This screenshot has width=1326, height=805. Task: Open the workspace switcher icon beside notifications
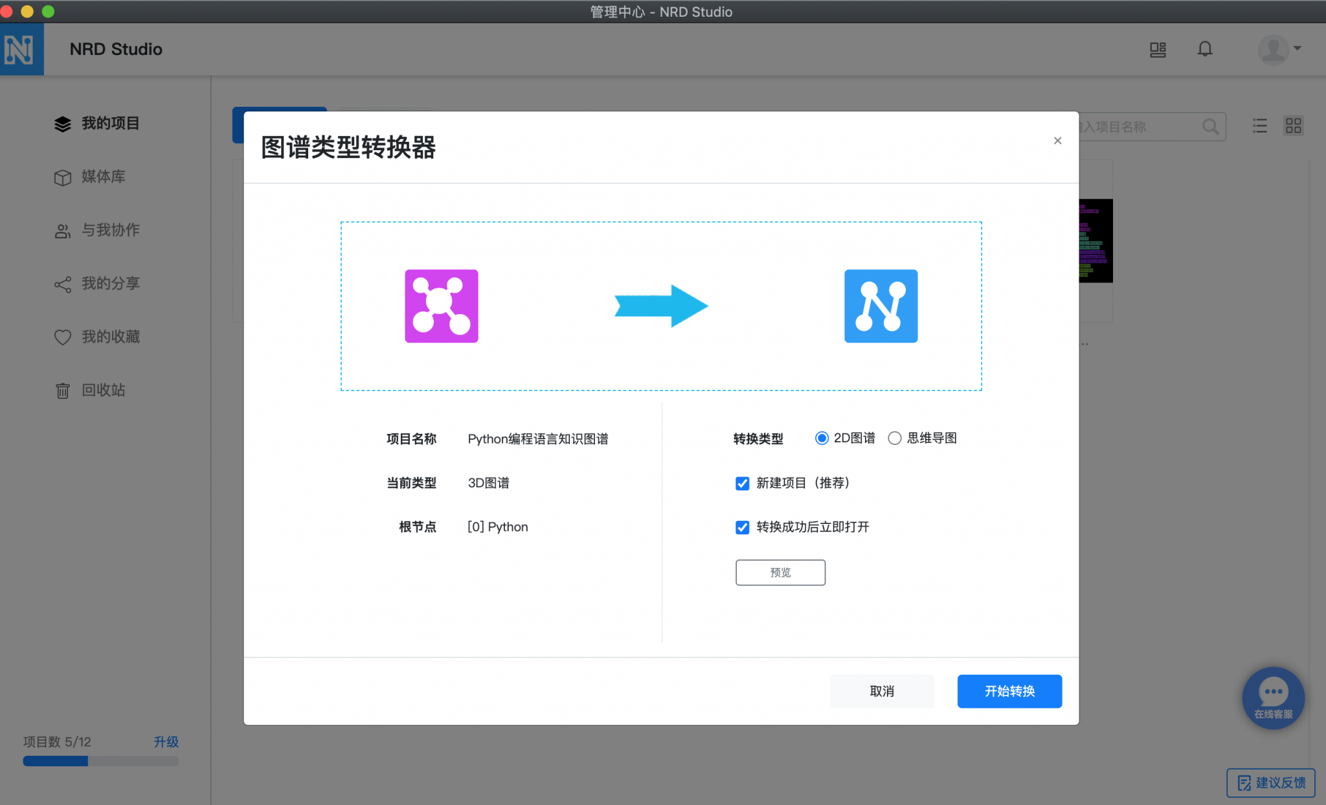1158,50
